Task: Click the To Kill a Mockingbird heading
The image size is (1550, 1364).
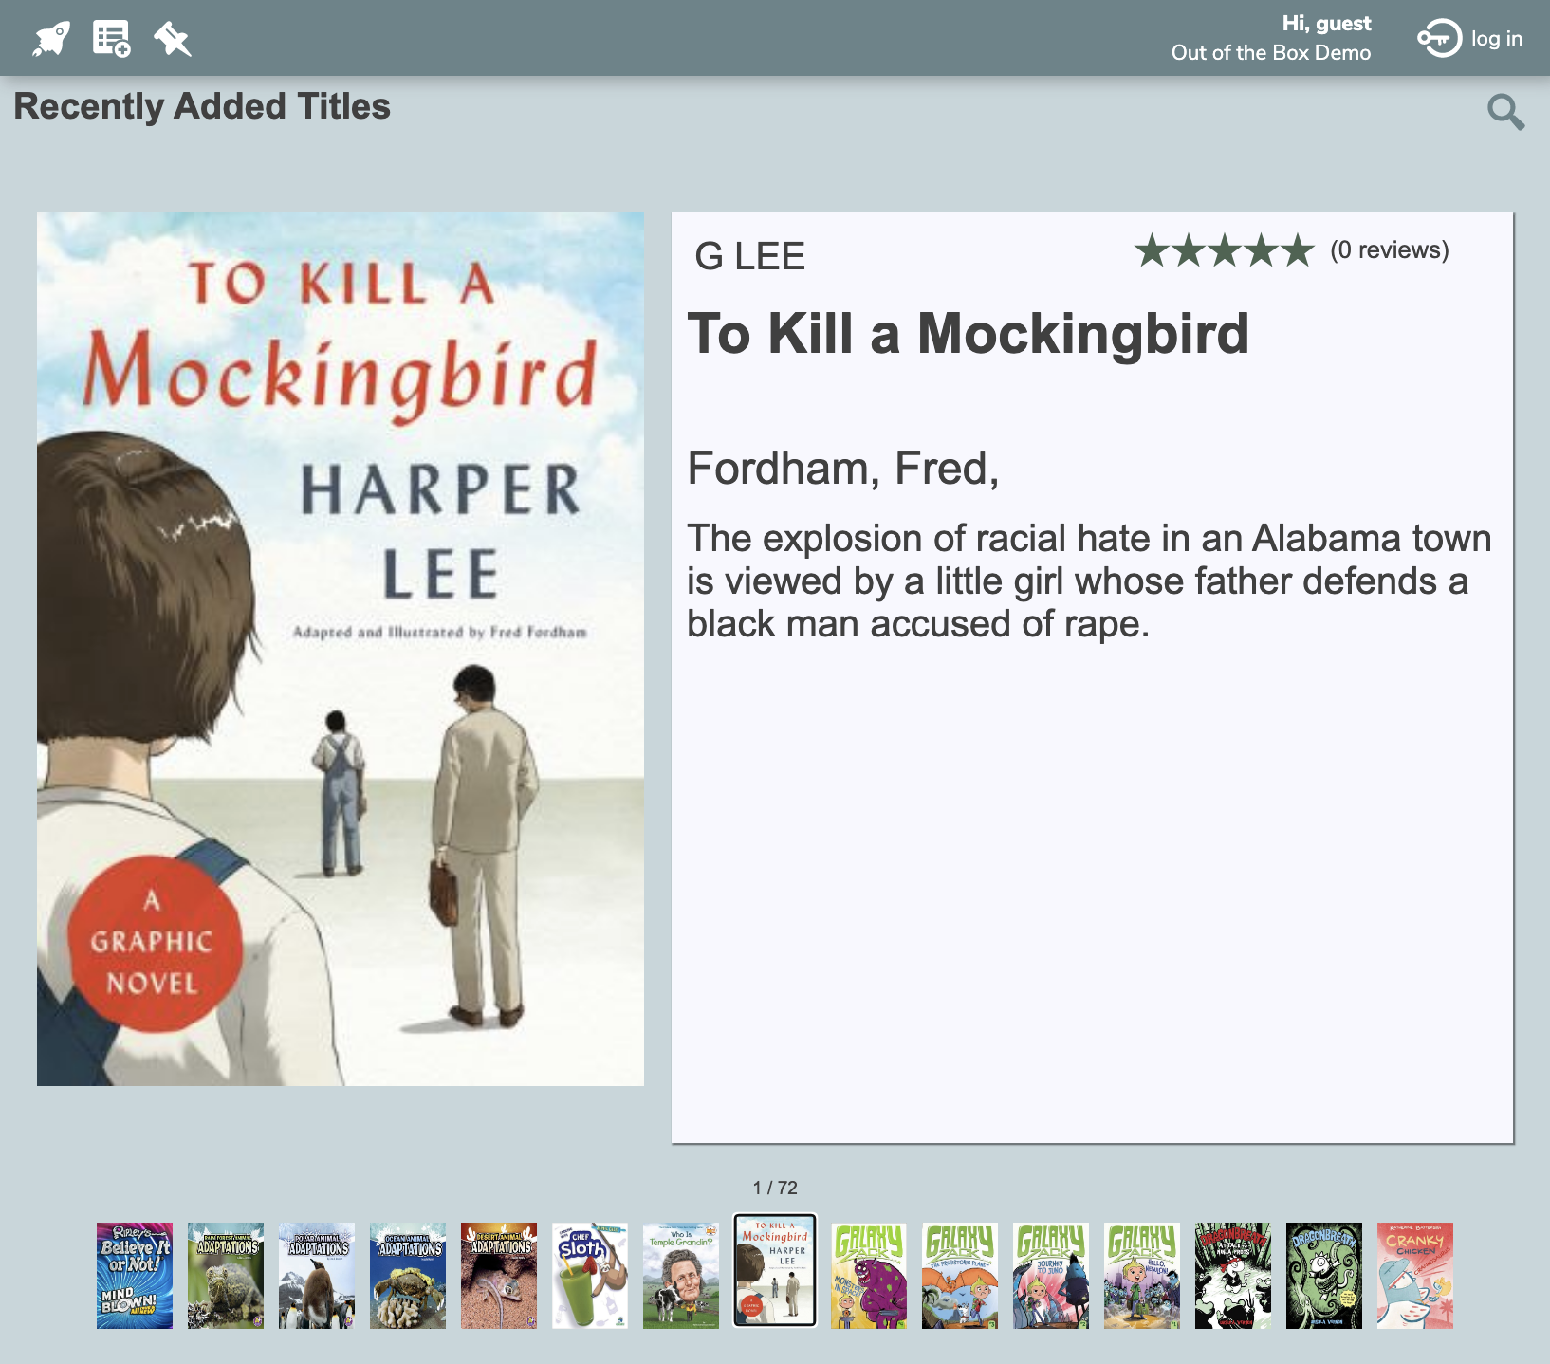Action: point(969,333)
